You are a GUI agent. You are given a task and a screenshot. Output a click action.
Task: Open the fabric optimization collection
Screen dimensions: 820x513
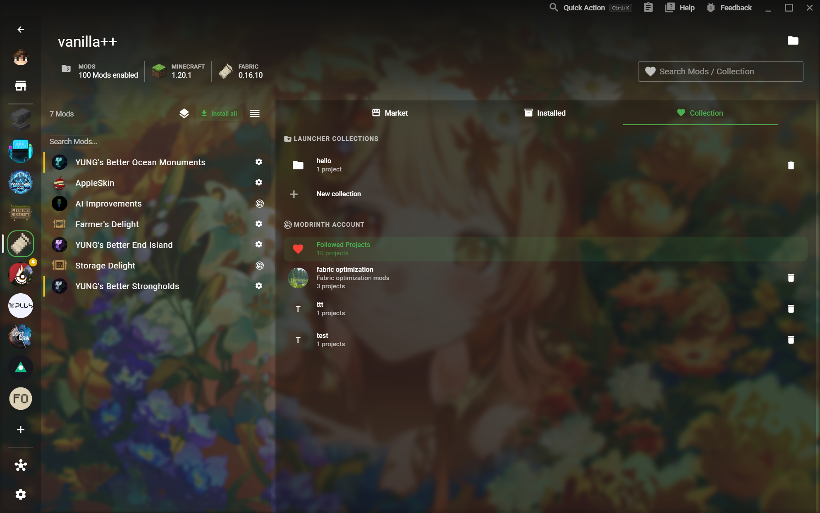pyautogui.click(x=545, y=278)
